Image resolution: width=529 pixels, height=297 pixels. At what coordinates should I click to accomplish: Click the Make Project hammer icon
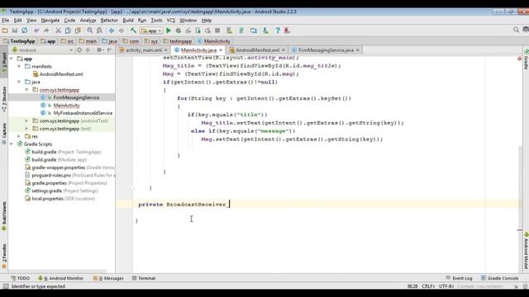pyautogui.click(x=133, y=31)
